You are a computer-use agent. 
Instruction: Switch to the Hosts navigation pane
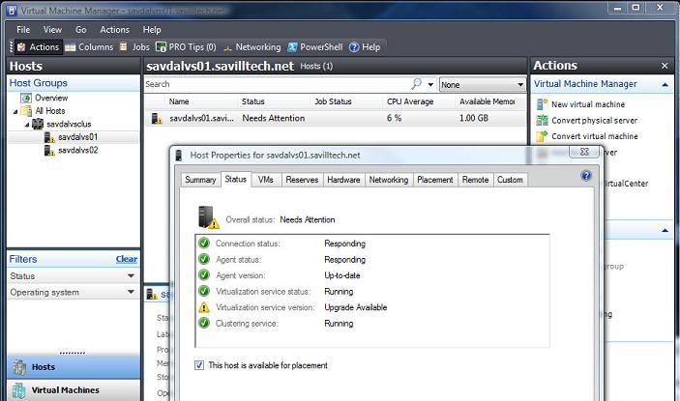coord(74,367)
